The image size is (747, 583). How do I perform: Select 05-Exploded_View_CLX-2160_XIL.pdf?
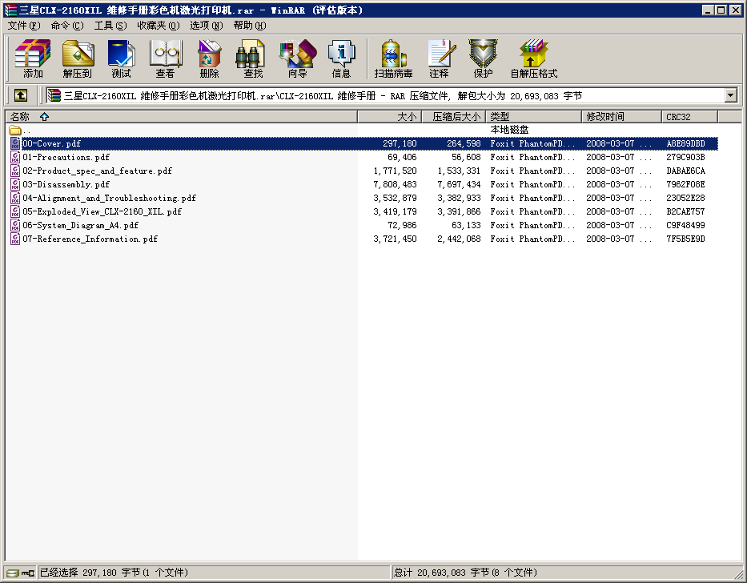pyautogui.click(x=102, y=211)
